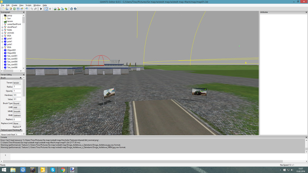
Task: Select the terrain sculpt mode icon
Action: coord(55,8)
